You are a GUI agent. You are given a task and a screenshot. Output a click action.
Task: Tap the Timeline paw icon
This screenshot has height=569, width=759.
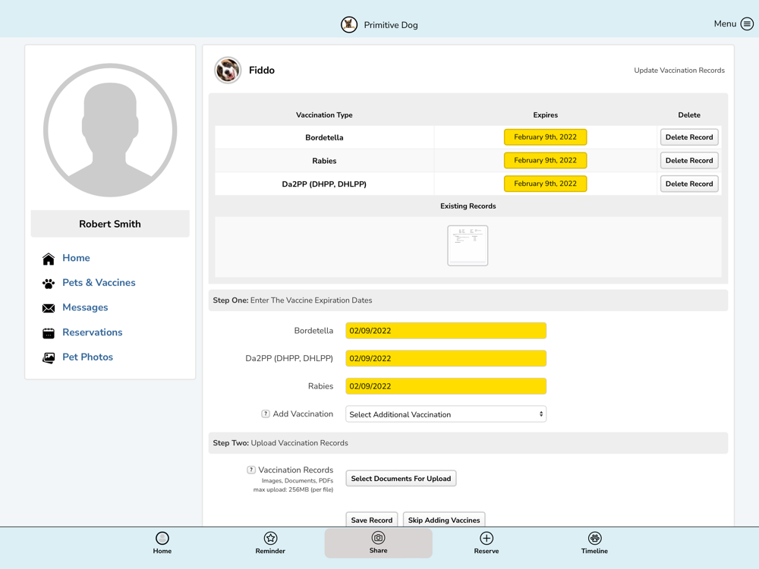(x=594, y=538)
